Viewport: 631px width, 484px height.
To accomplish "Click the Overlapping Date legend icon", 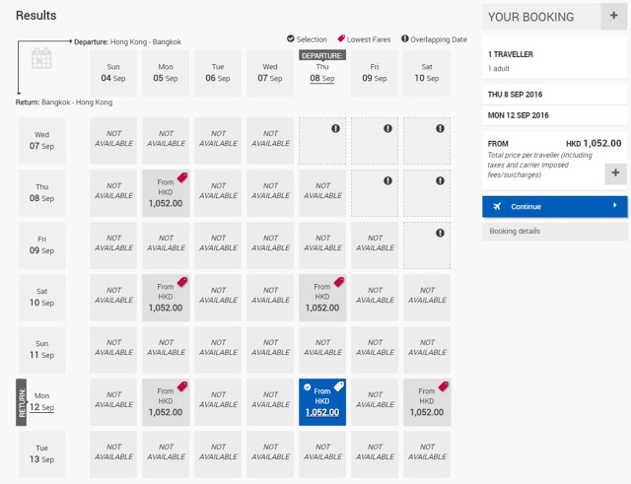I will tap(405, 39).
